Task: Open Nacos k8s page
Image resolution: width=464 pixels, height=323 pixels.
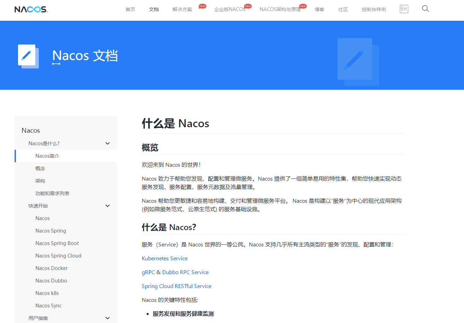Action: pos(47,293)
